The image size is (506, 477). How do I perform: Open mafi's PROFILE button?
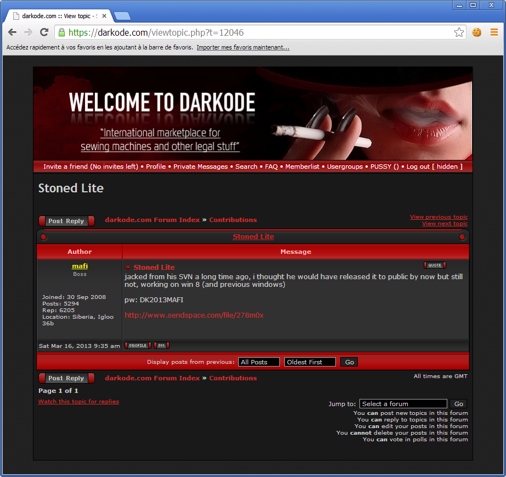pos(138,346)
